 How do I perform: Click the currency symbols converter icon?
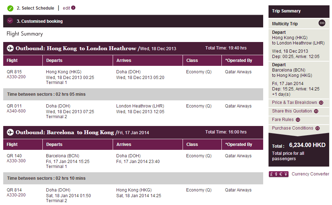(279, 174)
